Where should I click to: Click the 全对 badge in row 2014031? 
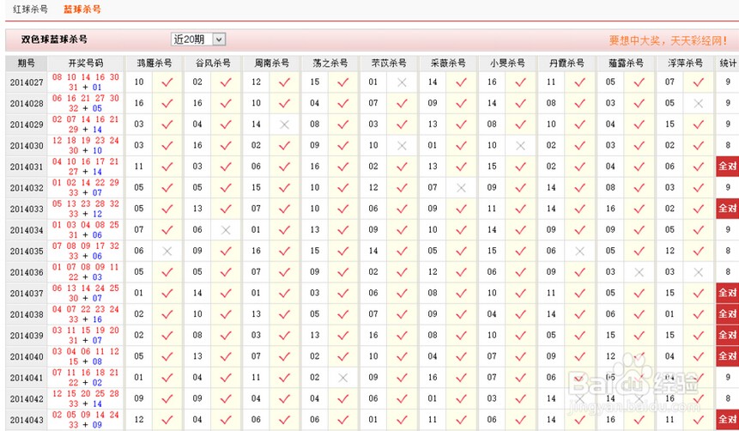(728, 167)
